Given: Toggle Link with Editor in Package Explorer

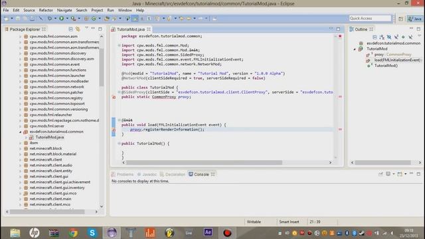Looking at the screenshot, I should point(78,29).
